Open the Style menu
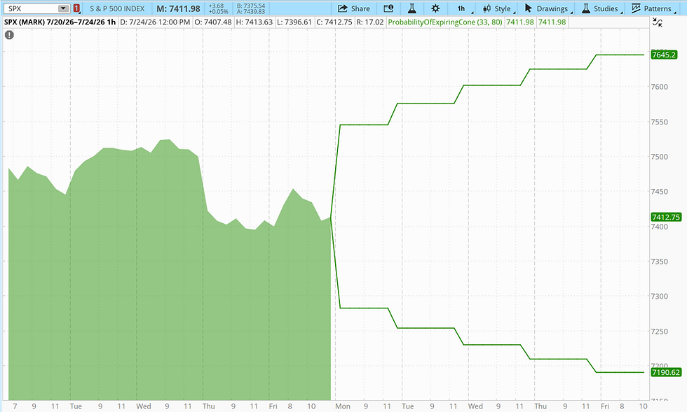Image resolution: width=687 pixels, height=412 pixels. pyautogui.click(x=498, y=9)
